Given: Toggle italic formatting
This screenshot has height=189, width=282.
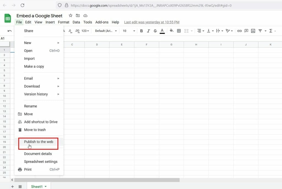Looking at the screenshot, I should (x=148, y=31).
